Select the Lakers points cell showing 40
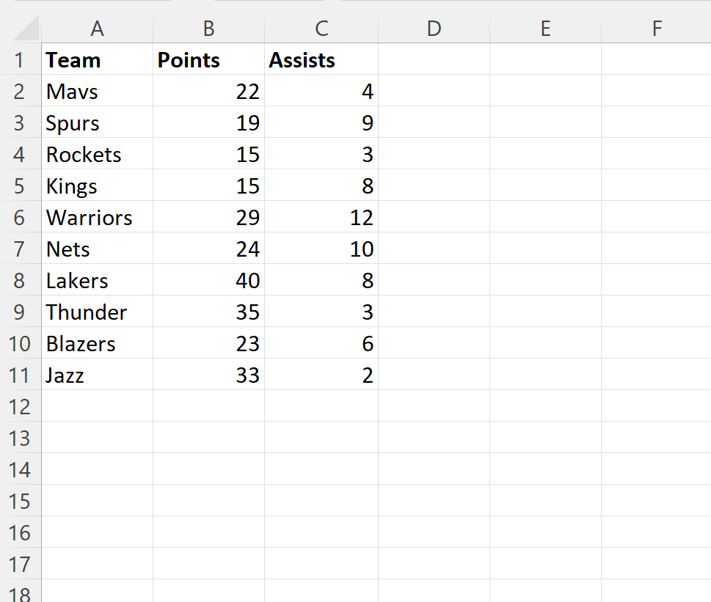This screenshot has height=602, width=711. [208, 281]
